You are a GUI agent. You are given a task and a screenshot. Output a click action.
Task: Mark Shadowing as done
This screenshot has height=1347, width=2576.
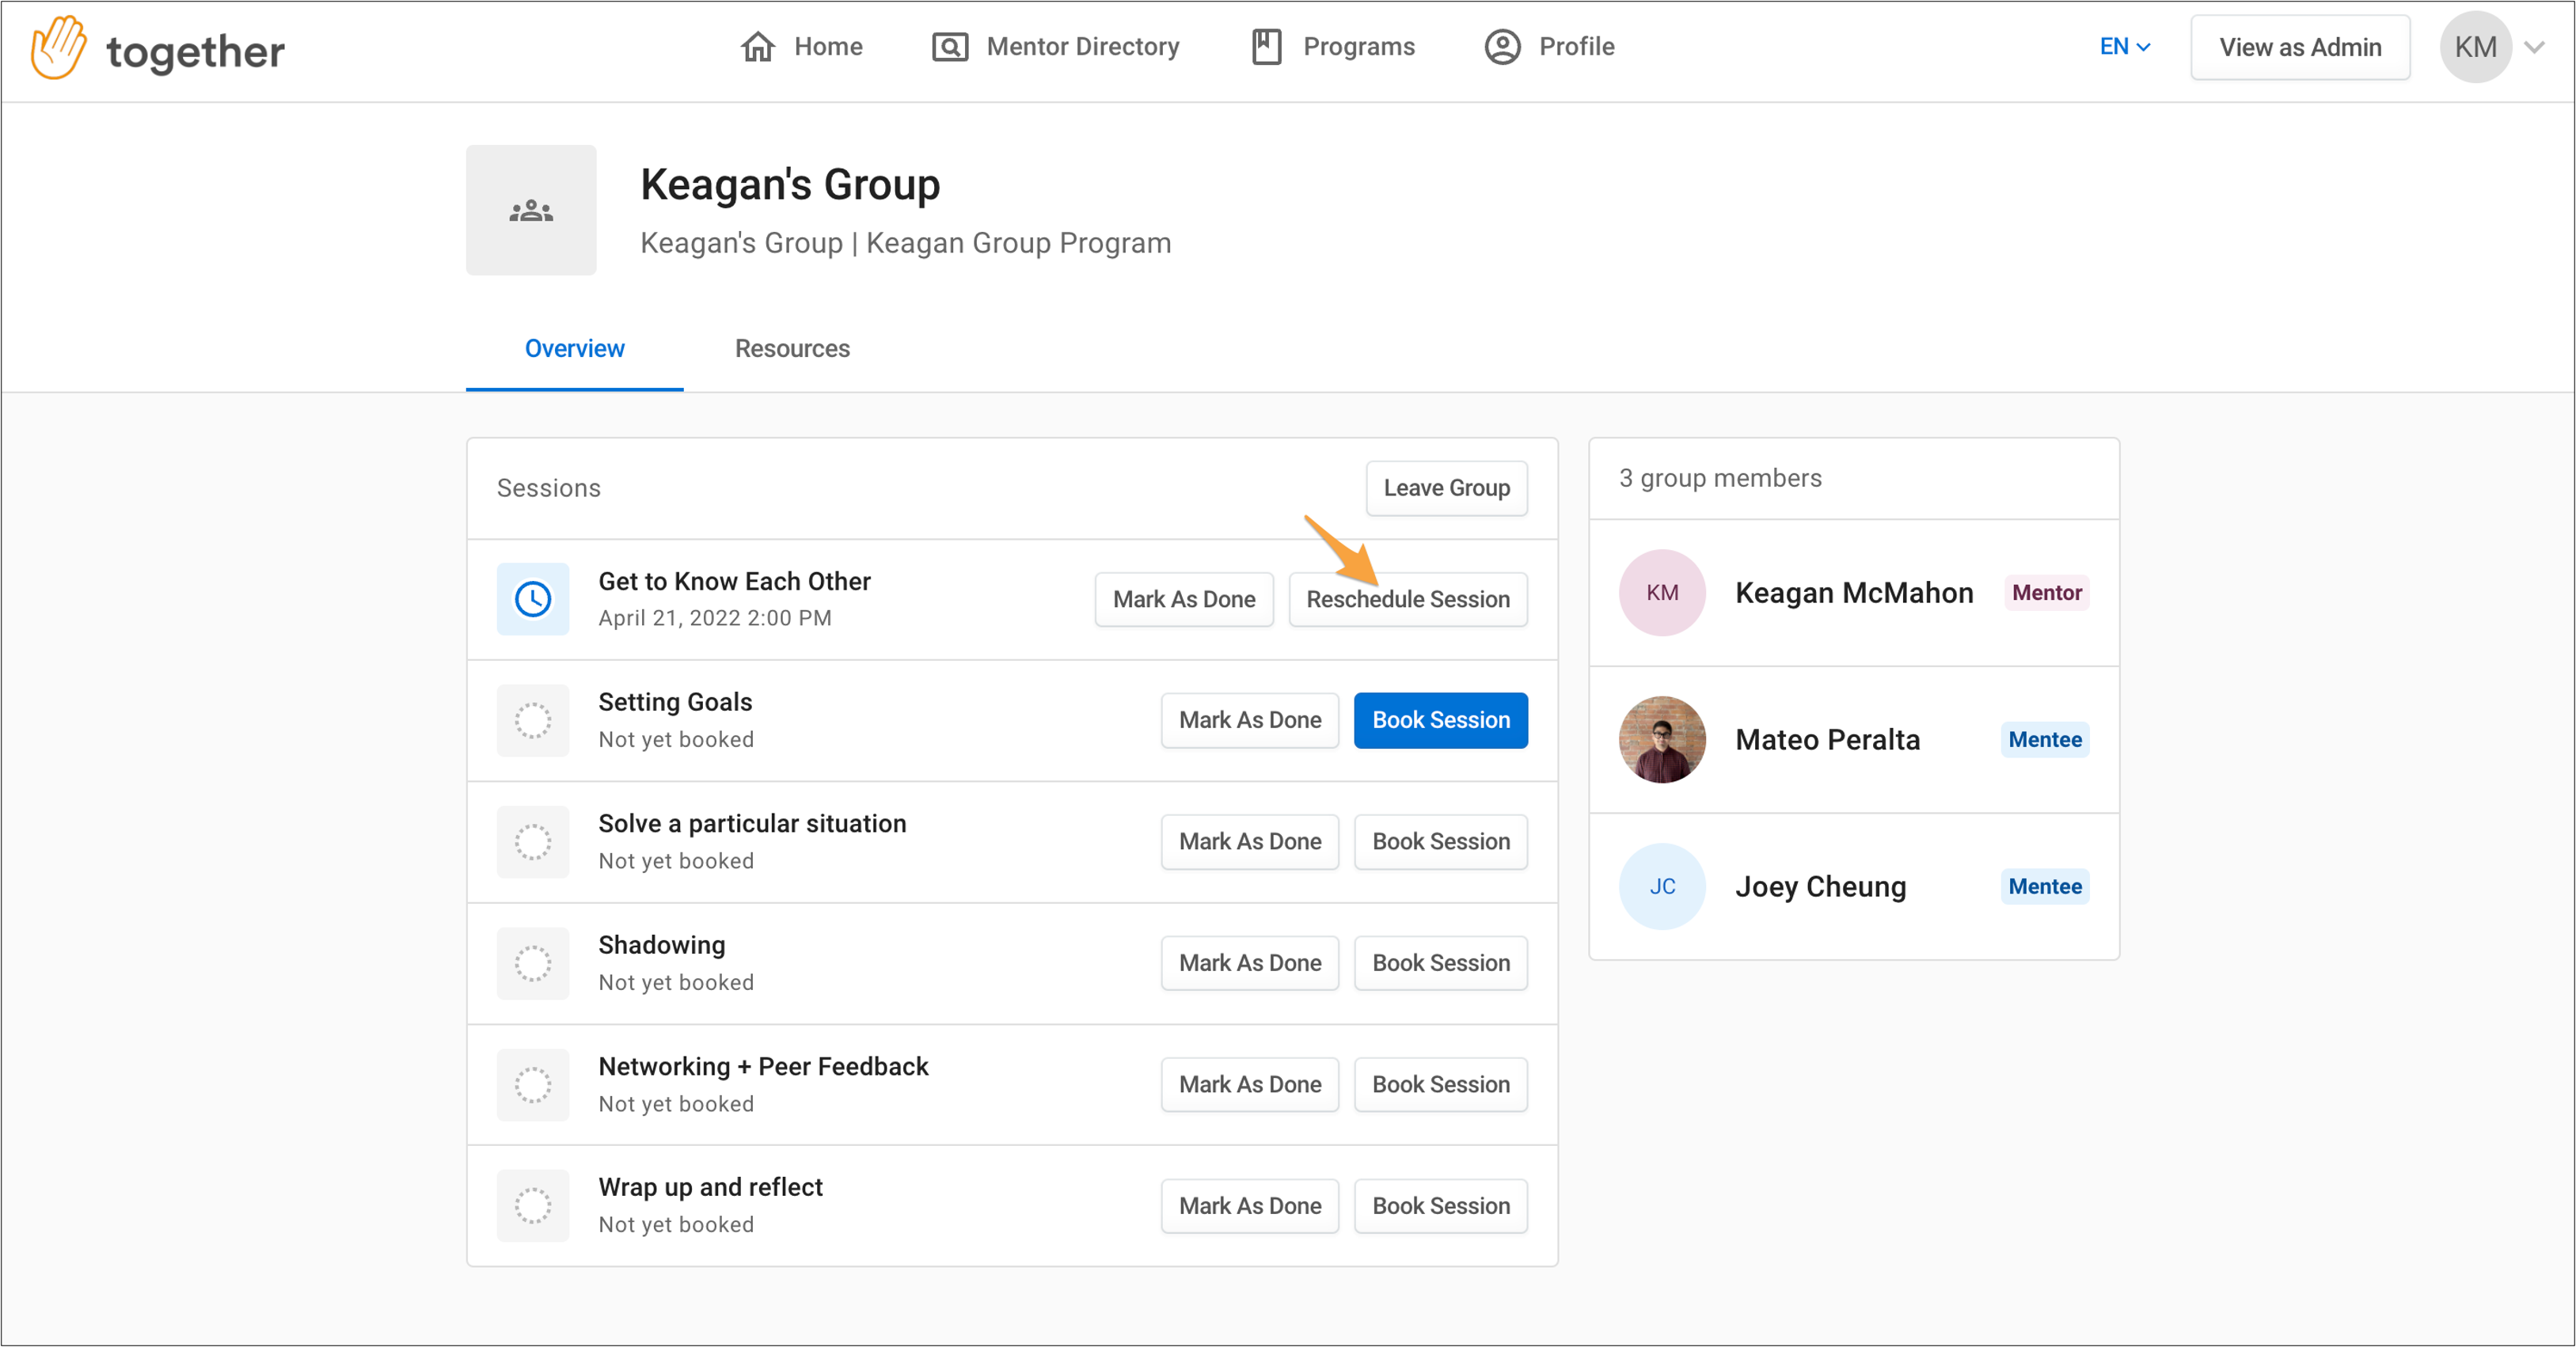click(1250, 963)
